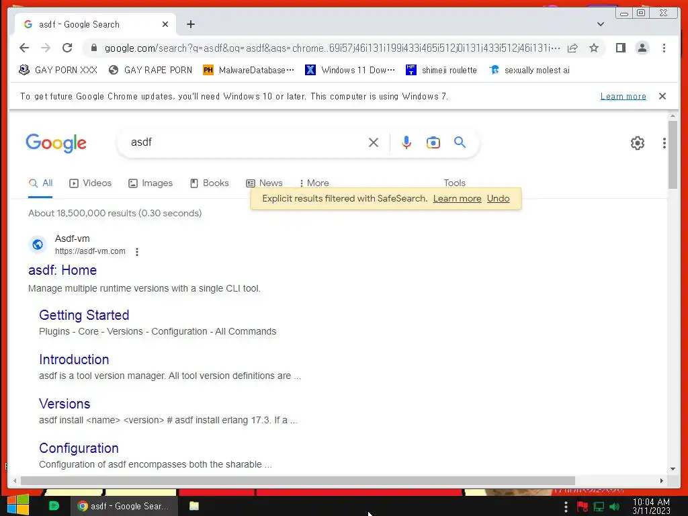View site information via the lock icon
Image resolution: width=688 pixels, height=516 pixels.
(93, 48)
